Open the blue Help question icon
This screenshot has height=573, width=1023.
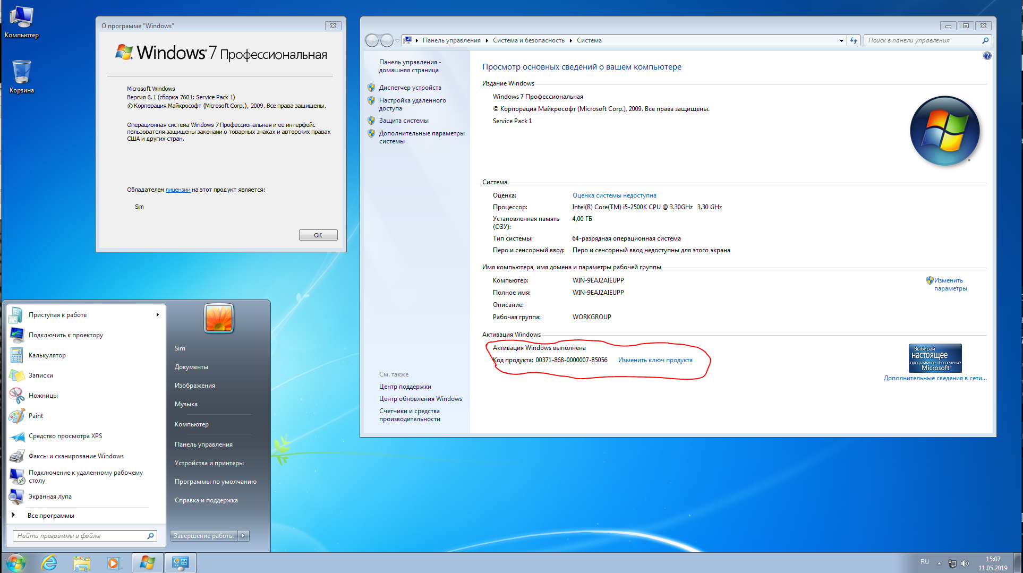pyautogui.click(x=987, y=56)
